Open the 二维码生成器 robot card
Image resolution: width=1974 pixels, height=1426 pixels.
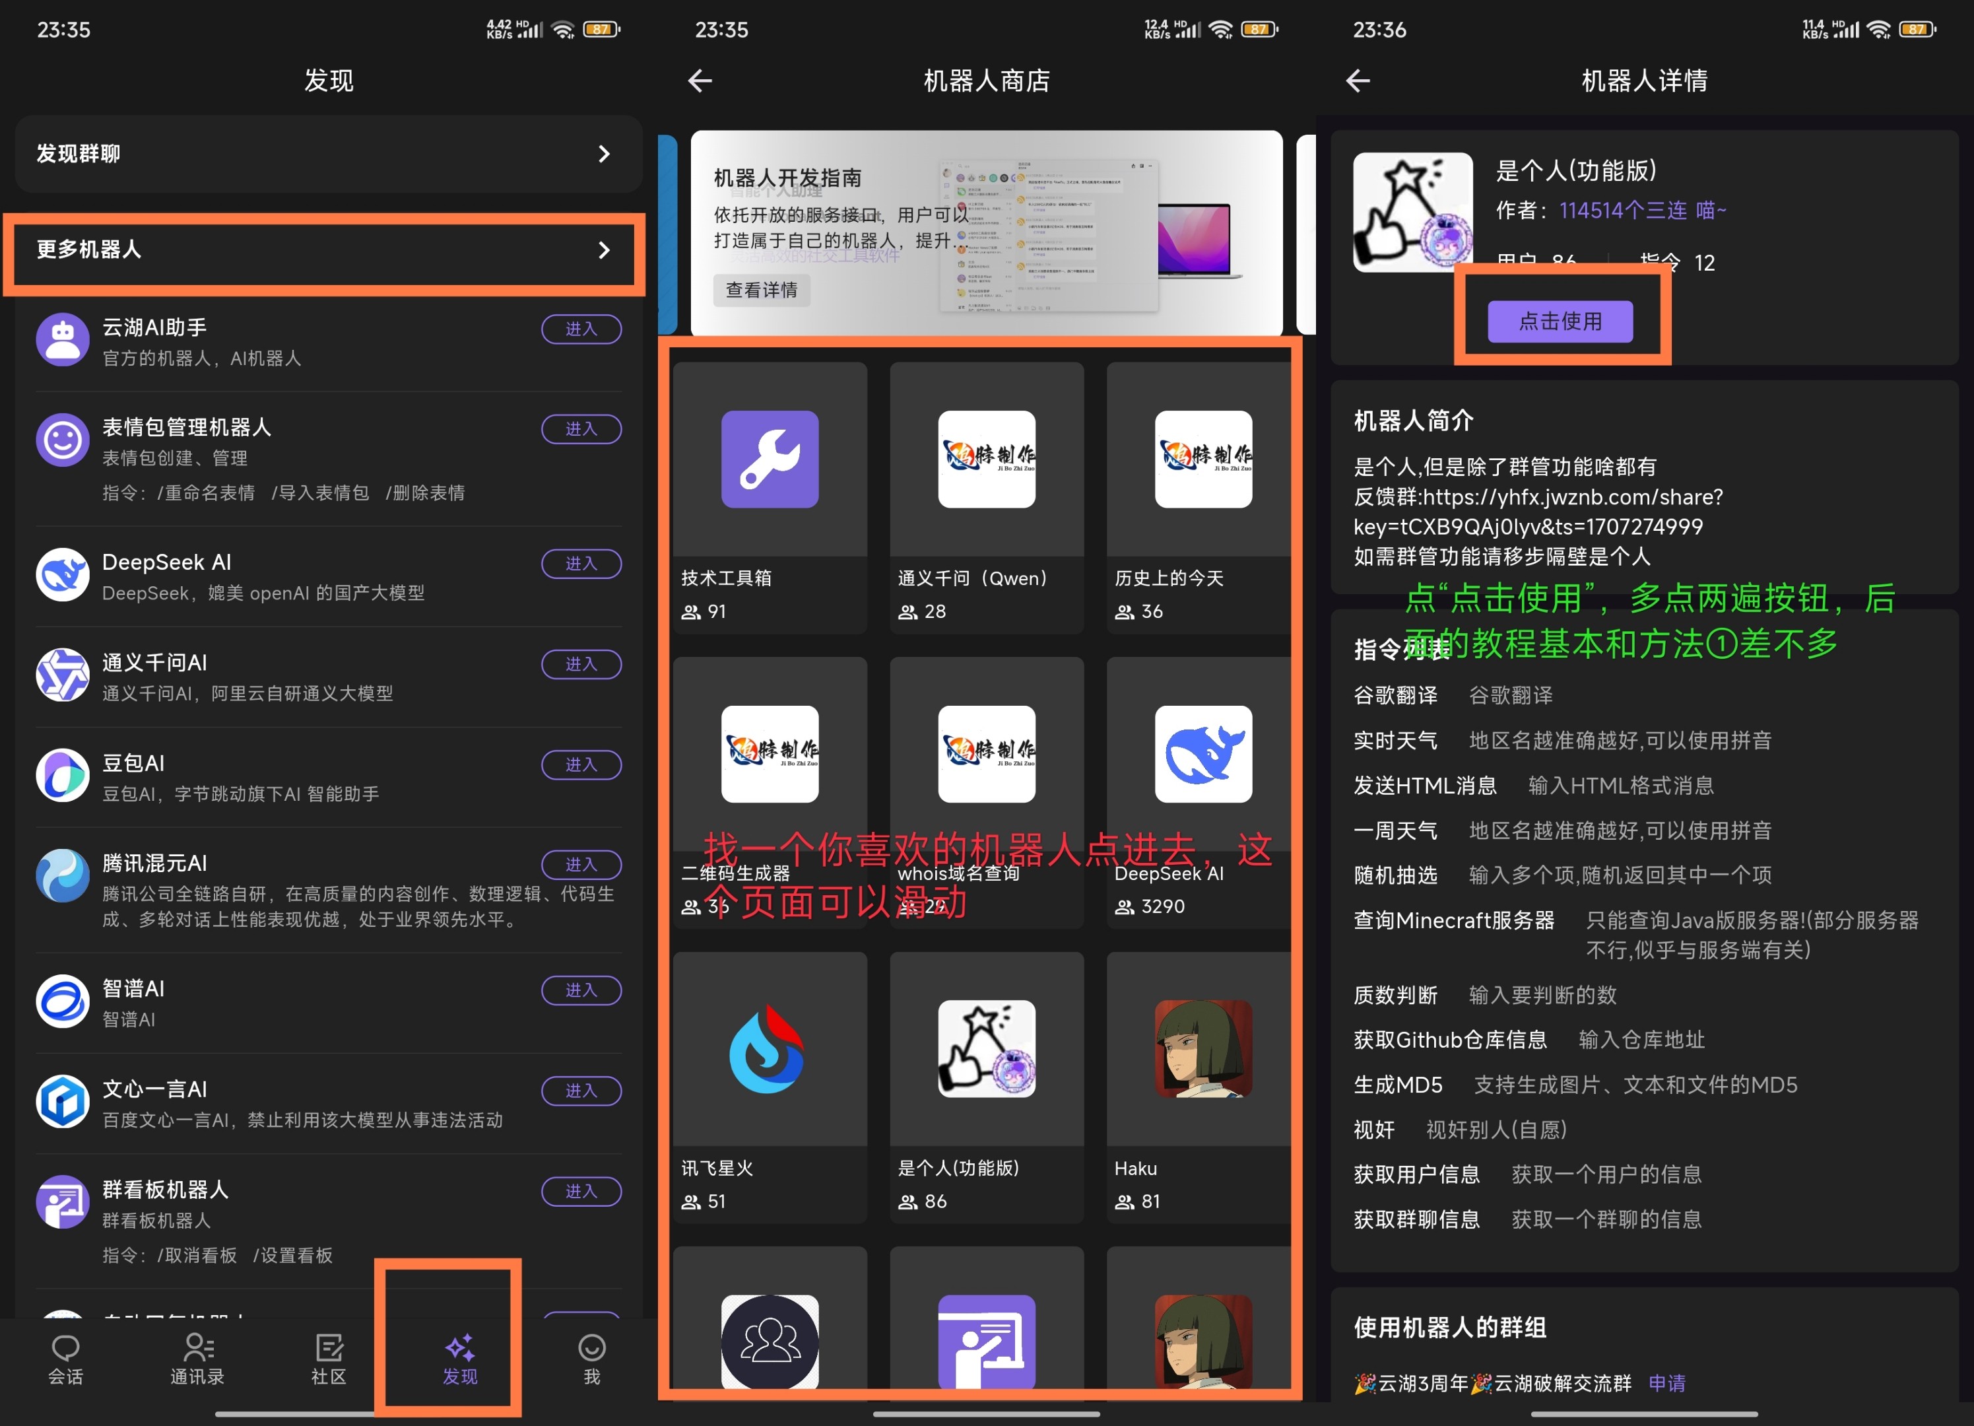[770, 792]
